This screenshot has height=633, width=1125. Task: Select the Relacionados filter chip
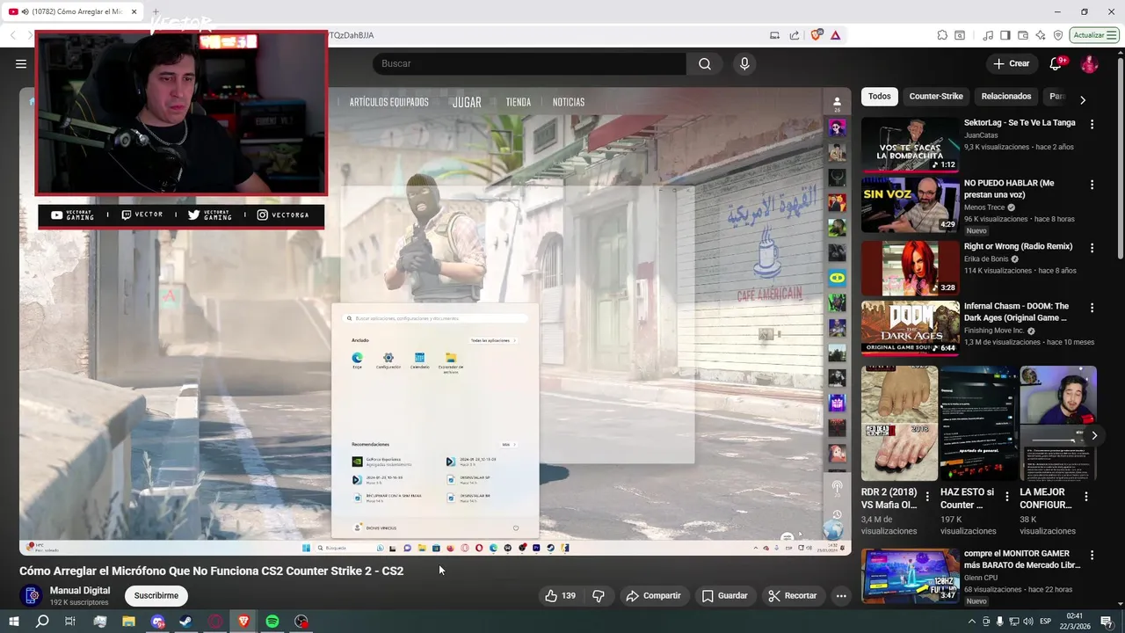[1006, 96]
